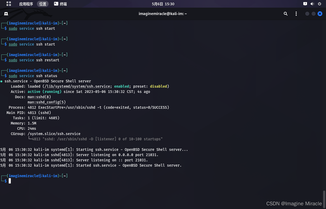Close the terminal window
The image size is (326, 209).
[x=320, y=14]
